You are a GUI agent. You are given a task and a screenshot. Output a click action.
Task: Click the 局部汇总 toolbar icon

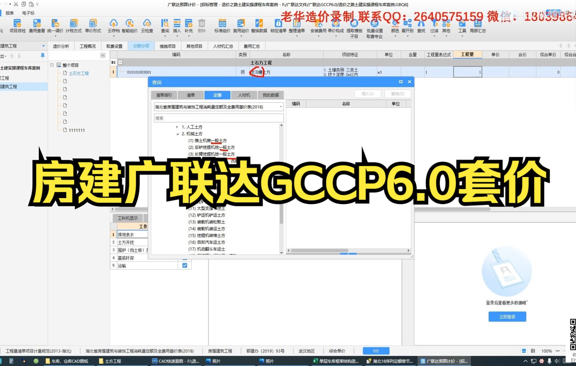pyautogui.click(x=478, y=26)
